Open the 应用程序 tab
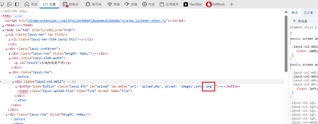The height and width of the screenshot is (124, 318). pyautogui.click(x=169, y=4)
